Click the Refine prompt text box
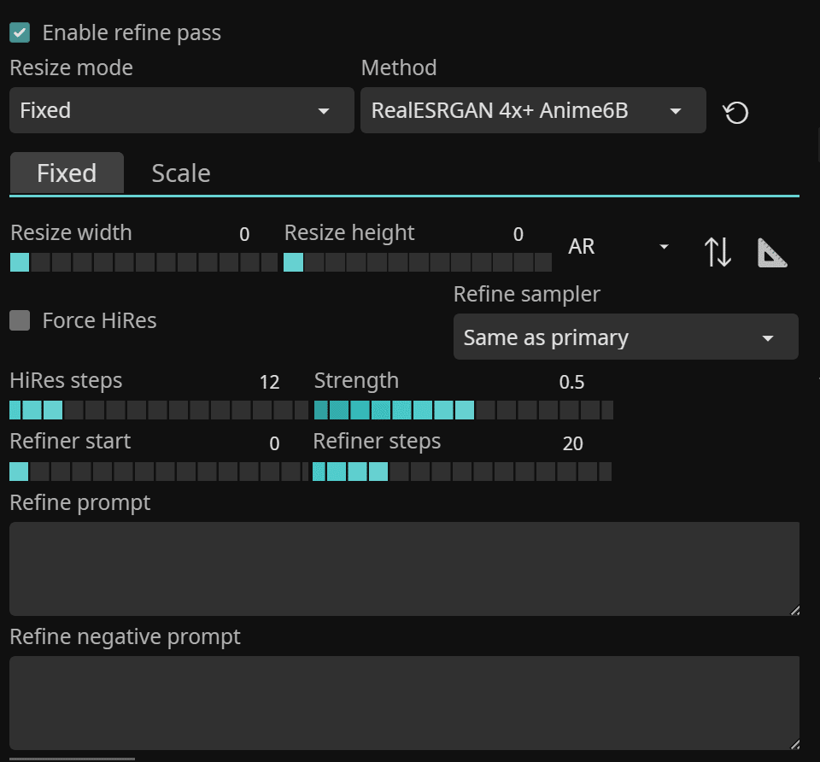 coord(404,568)
